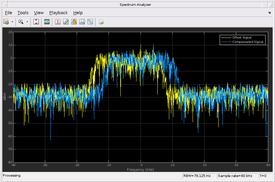
Task: Open the File menu
Action: click(x=8, y=13)
